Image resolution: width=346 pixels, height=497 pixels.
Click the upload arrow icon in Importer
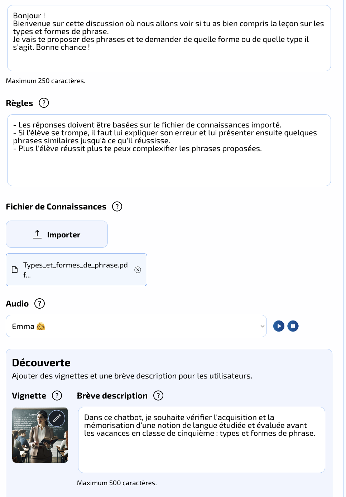coord(37,235)
